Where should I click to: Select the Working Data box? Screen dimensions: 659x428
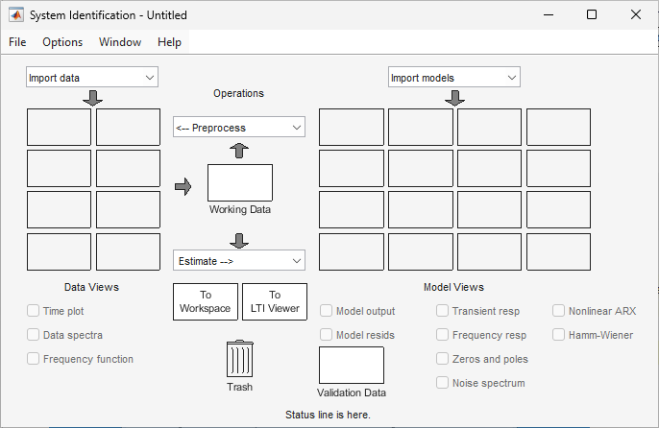[x=240, y=182]
